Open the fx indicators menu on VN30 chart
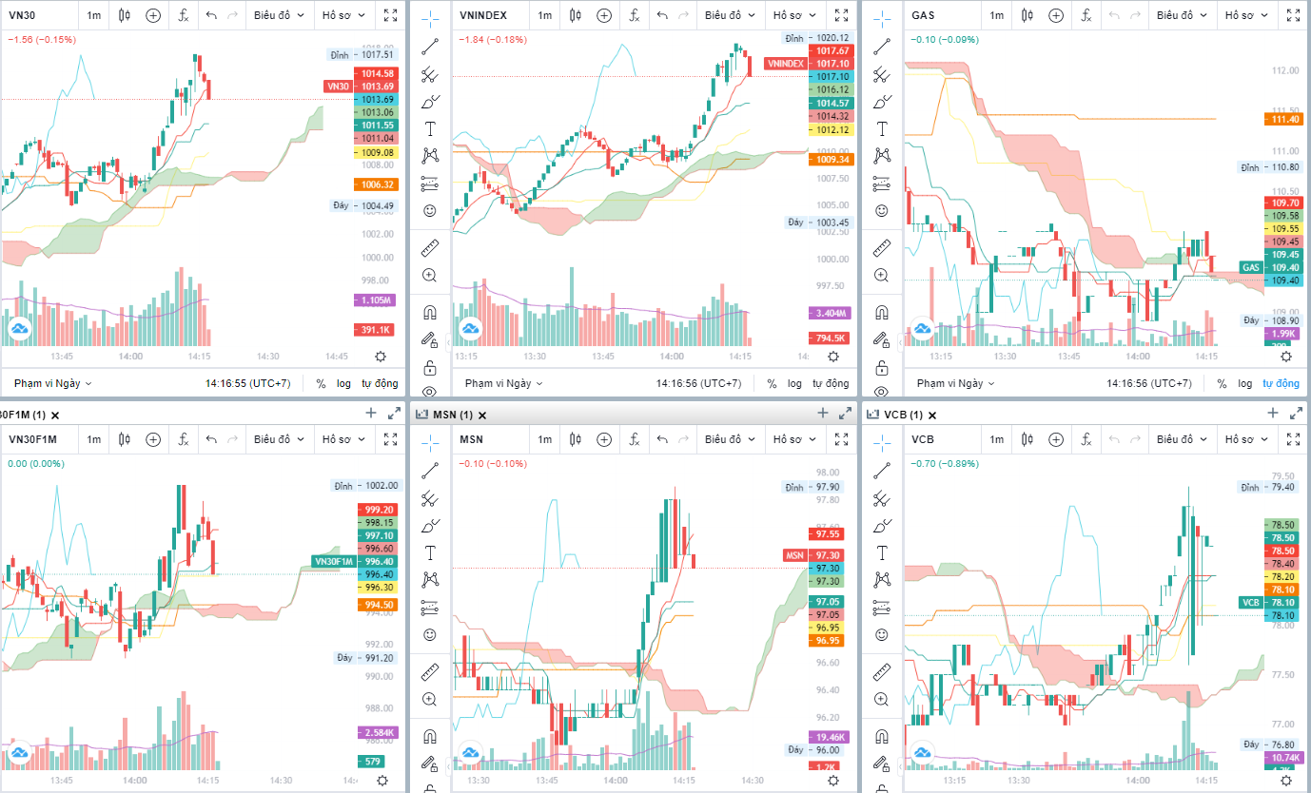The image size is (1311, 793). coord(184,15)
